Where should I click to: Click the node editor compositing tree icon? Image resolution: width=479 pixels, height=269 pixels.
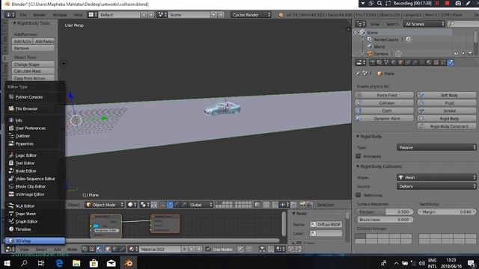tap(85, 249)
